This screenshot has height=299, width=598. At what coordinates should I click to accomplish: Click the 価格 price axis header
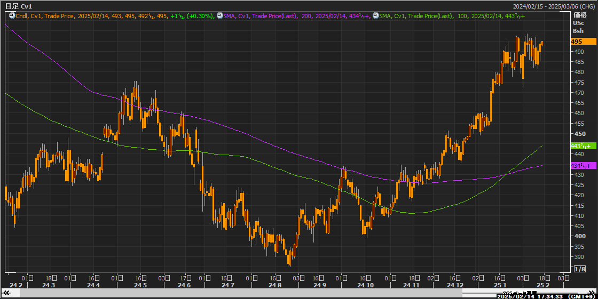point(579,15)
